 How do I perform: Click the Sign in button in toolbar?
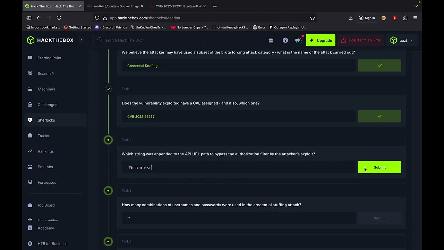pos(367,18)
